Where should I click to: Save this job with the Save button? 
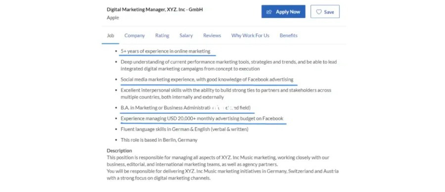point(325,12)
